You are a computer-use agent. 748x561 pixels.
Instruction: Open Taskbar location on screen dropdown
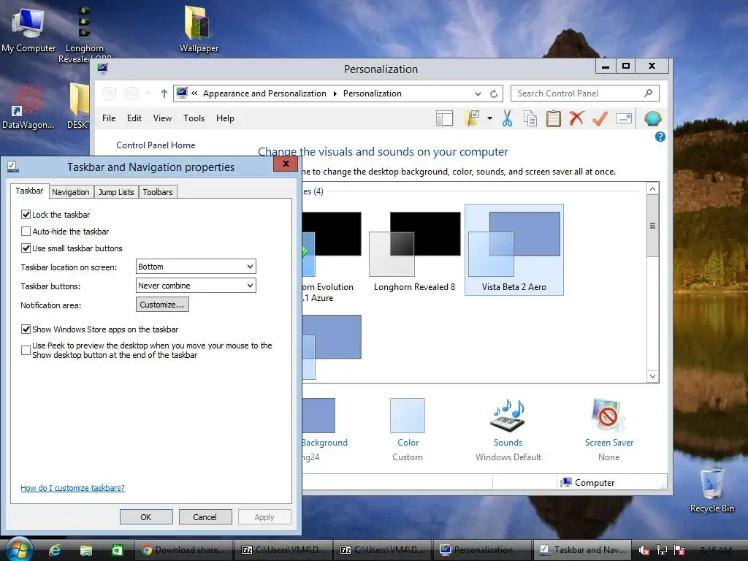tap(196, 266)
